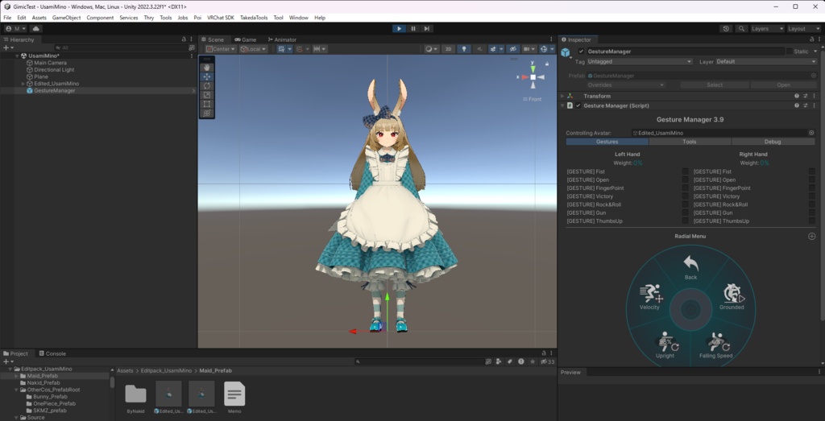The width and height of the screenshot is (825, 421).
Task: Open the Center pivot dropdown
Action: tap(221, 49)
